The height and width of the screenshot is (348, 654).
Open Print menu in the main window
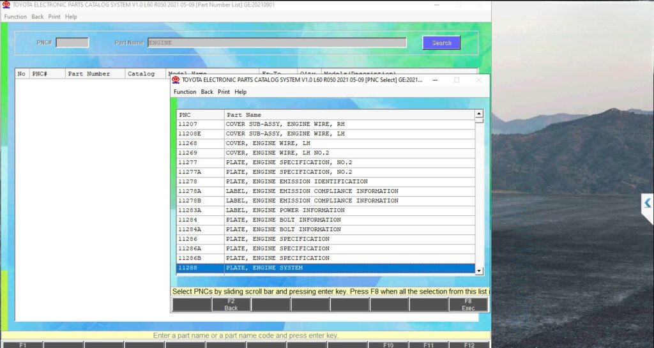pyautogui.click(x=54, y=17)
